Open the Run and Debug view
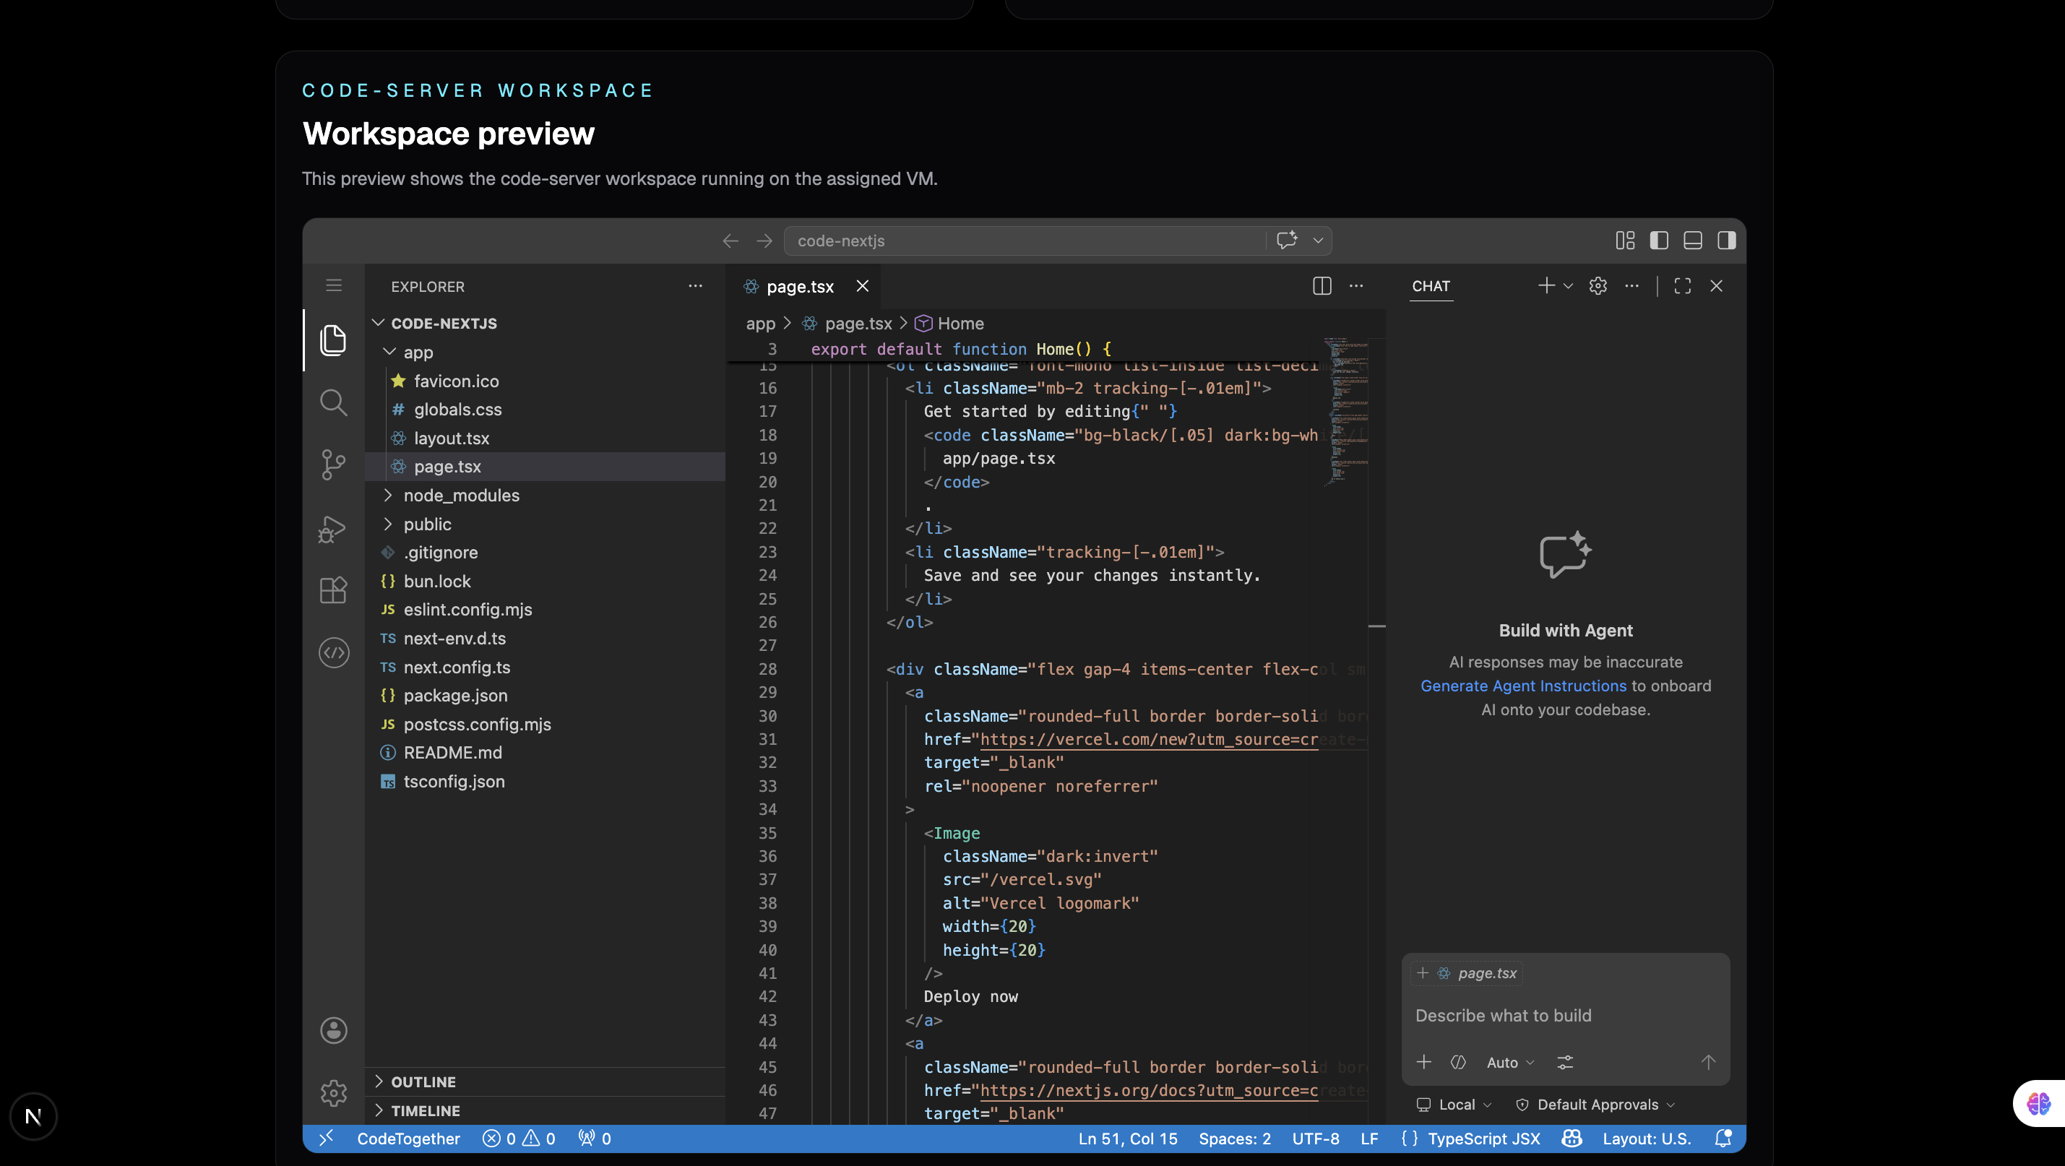 pyautogui.click(x=332, y=528)
